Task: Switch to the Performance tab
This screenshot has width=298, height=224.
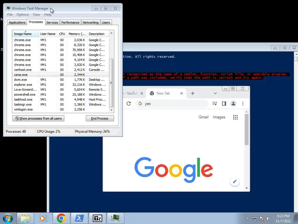Action: (x=70, y=22)
